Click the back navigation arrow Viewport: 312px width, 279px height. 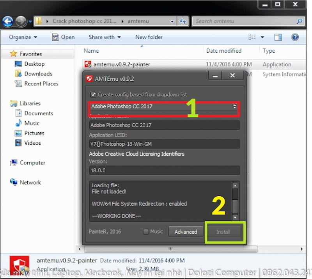(7, 21)
